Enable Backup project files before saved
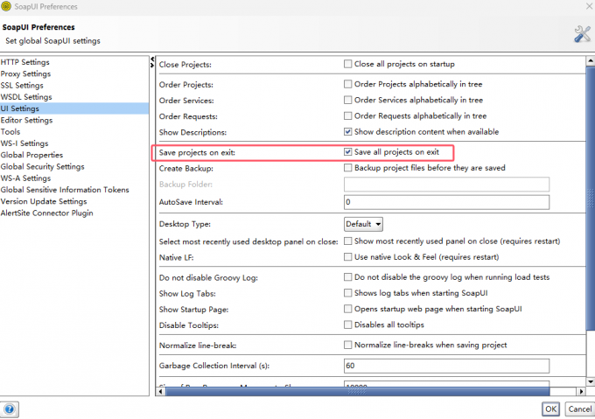This screenshot has height=419, width=595. [347, 168]
